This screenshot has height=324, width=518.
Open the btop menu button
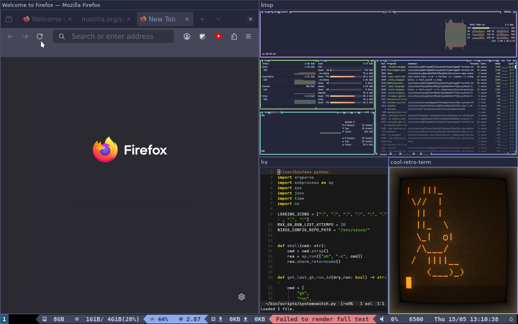coord(276,12)
